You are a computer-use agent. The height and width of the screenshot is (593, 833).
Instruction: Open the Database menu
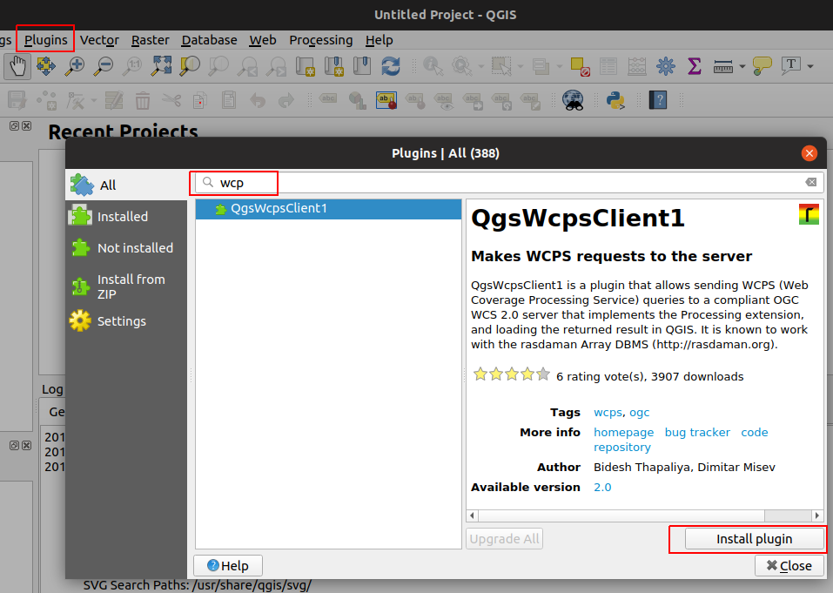(x=209, y=40)
